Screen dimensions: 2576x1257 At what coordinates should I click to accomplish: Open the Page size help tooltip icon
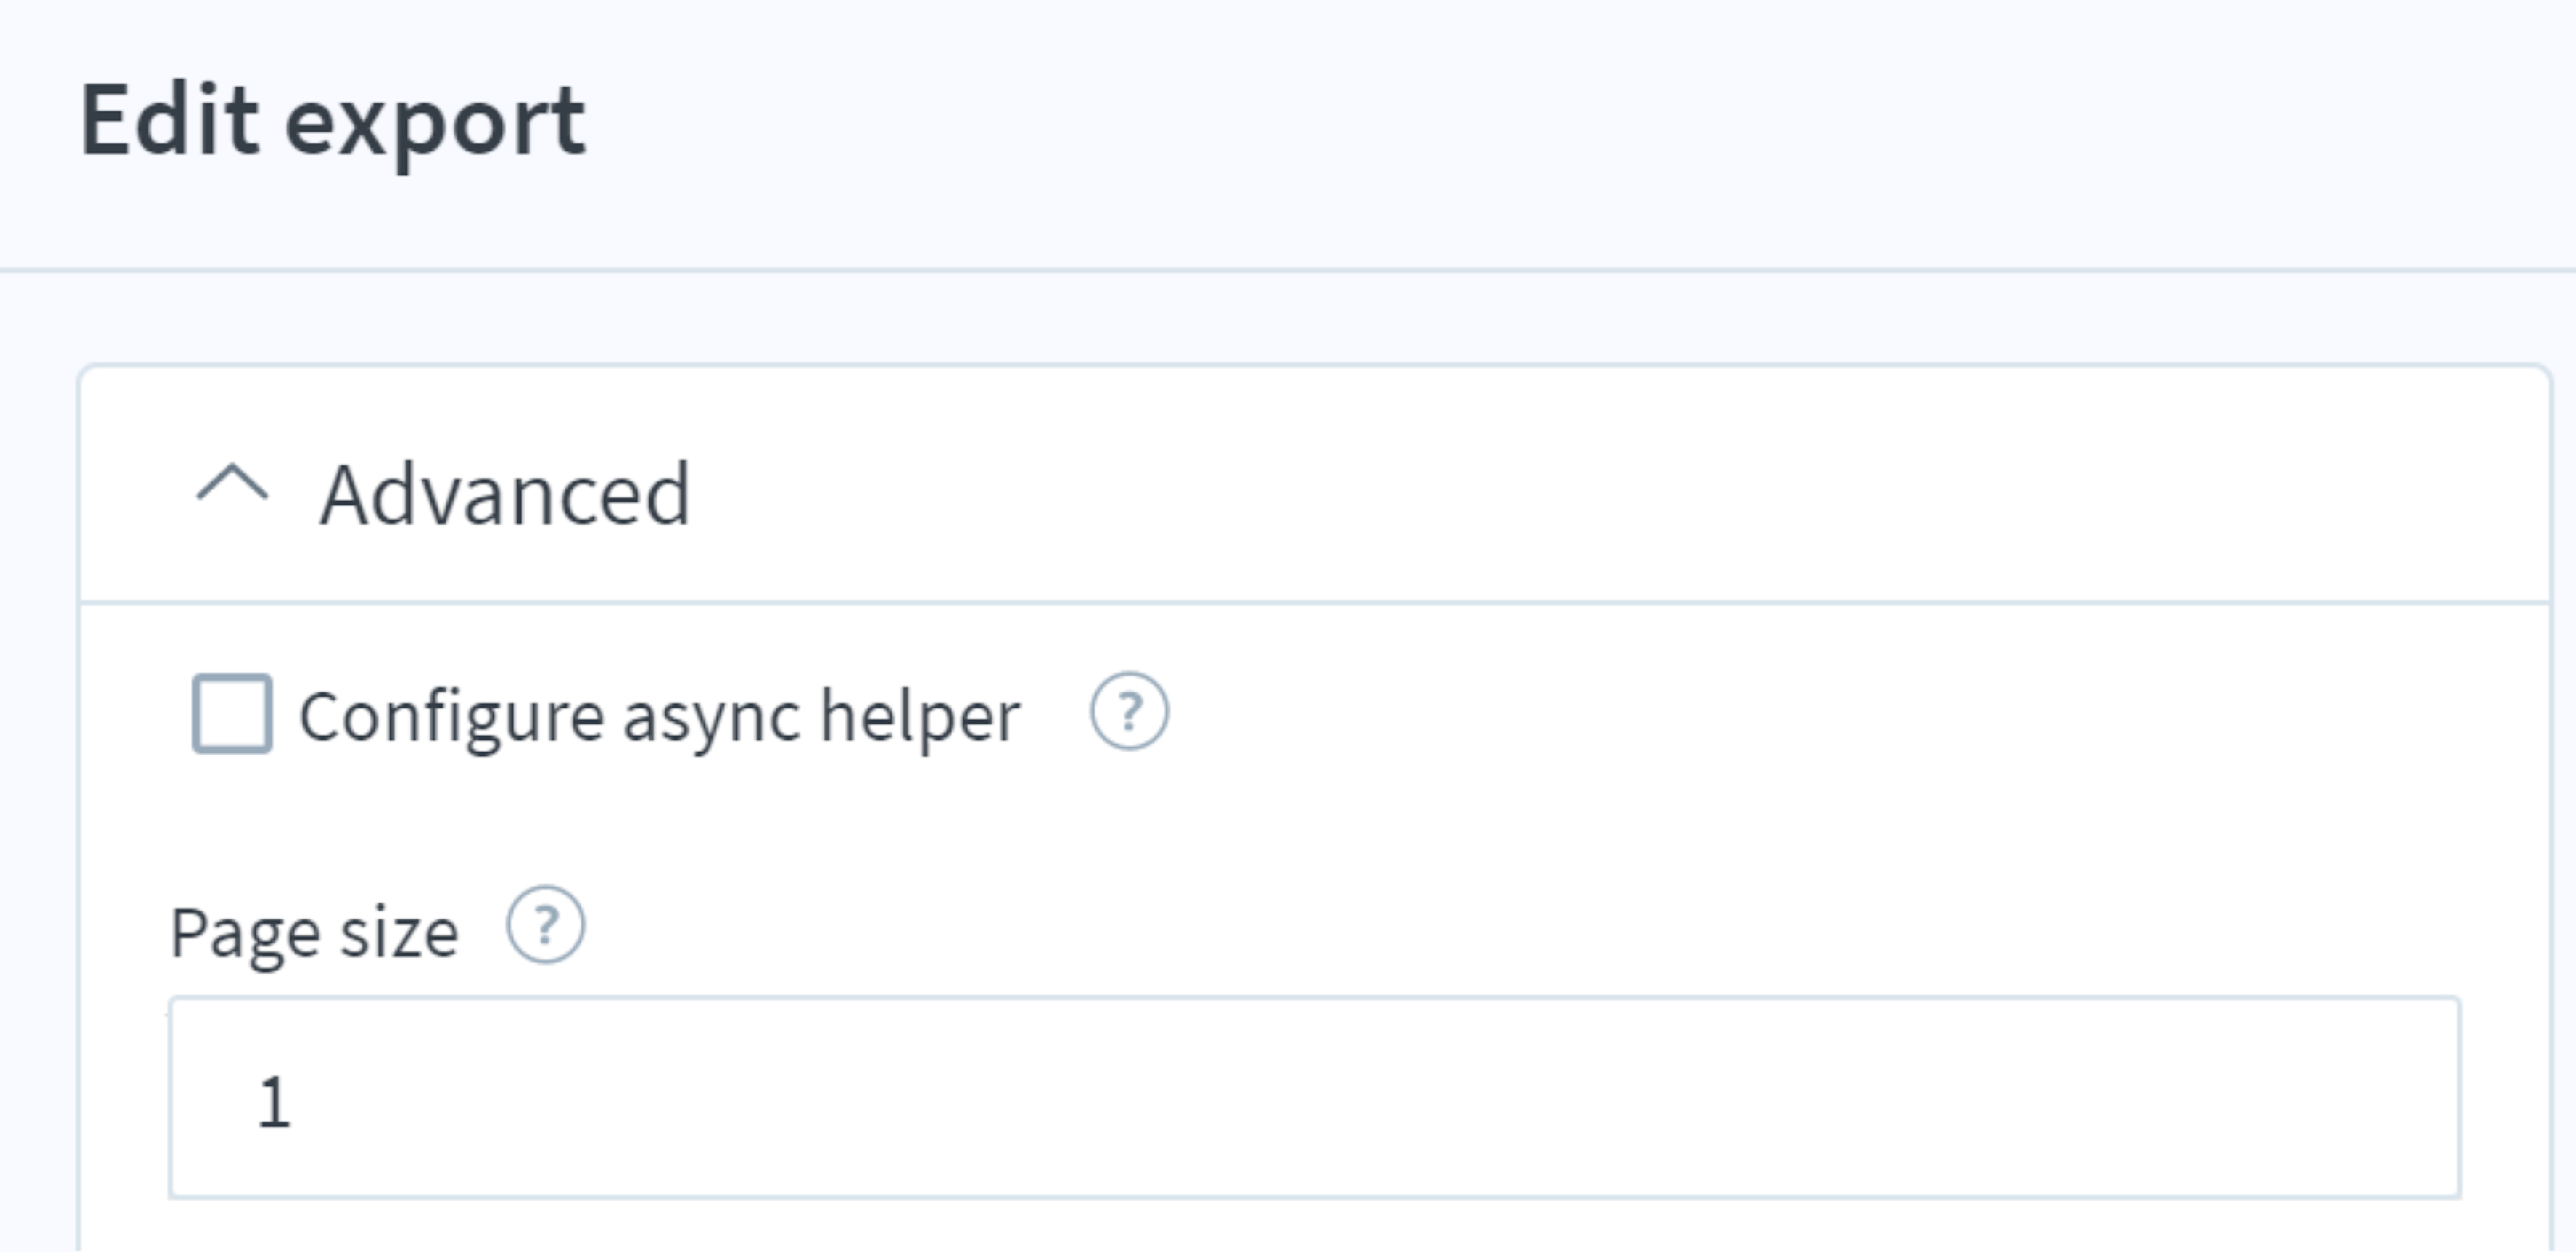click(545, 925)
